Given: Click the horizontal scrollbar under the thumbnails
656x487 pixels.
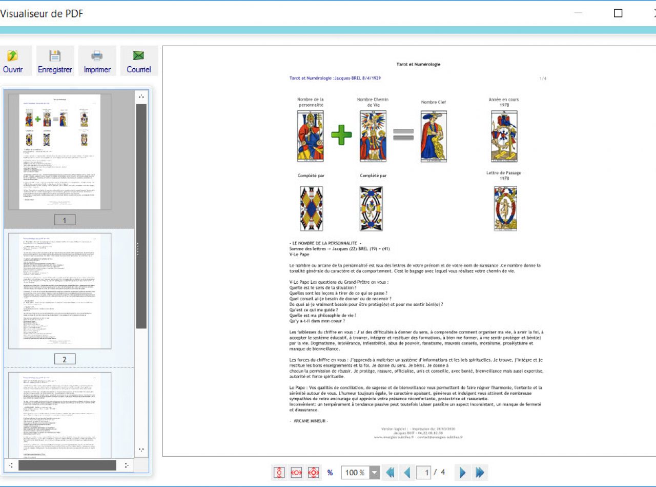Looking at the screenshot, I should point(67,464).
